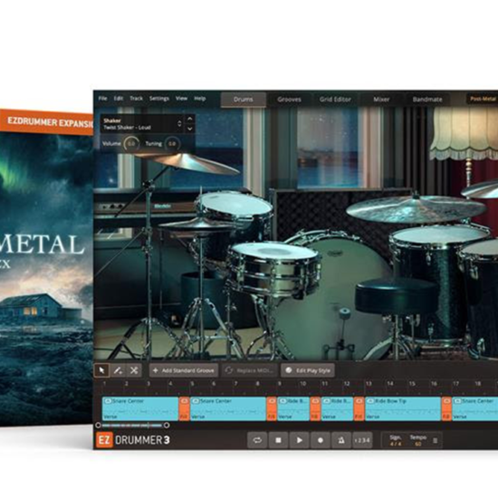498x498 pixels.
Task: Start playback with the play button
Action: (299, 440)
